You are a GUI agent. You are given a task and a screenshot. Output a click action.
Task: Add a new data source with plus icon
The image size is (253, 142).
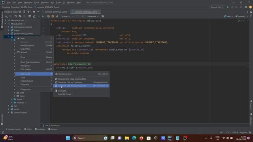(6, 17)
